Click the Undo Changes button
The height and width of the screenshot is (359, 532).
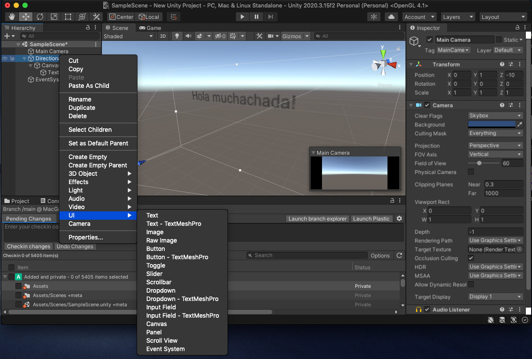75,247
